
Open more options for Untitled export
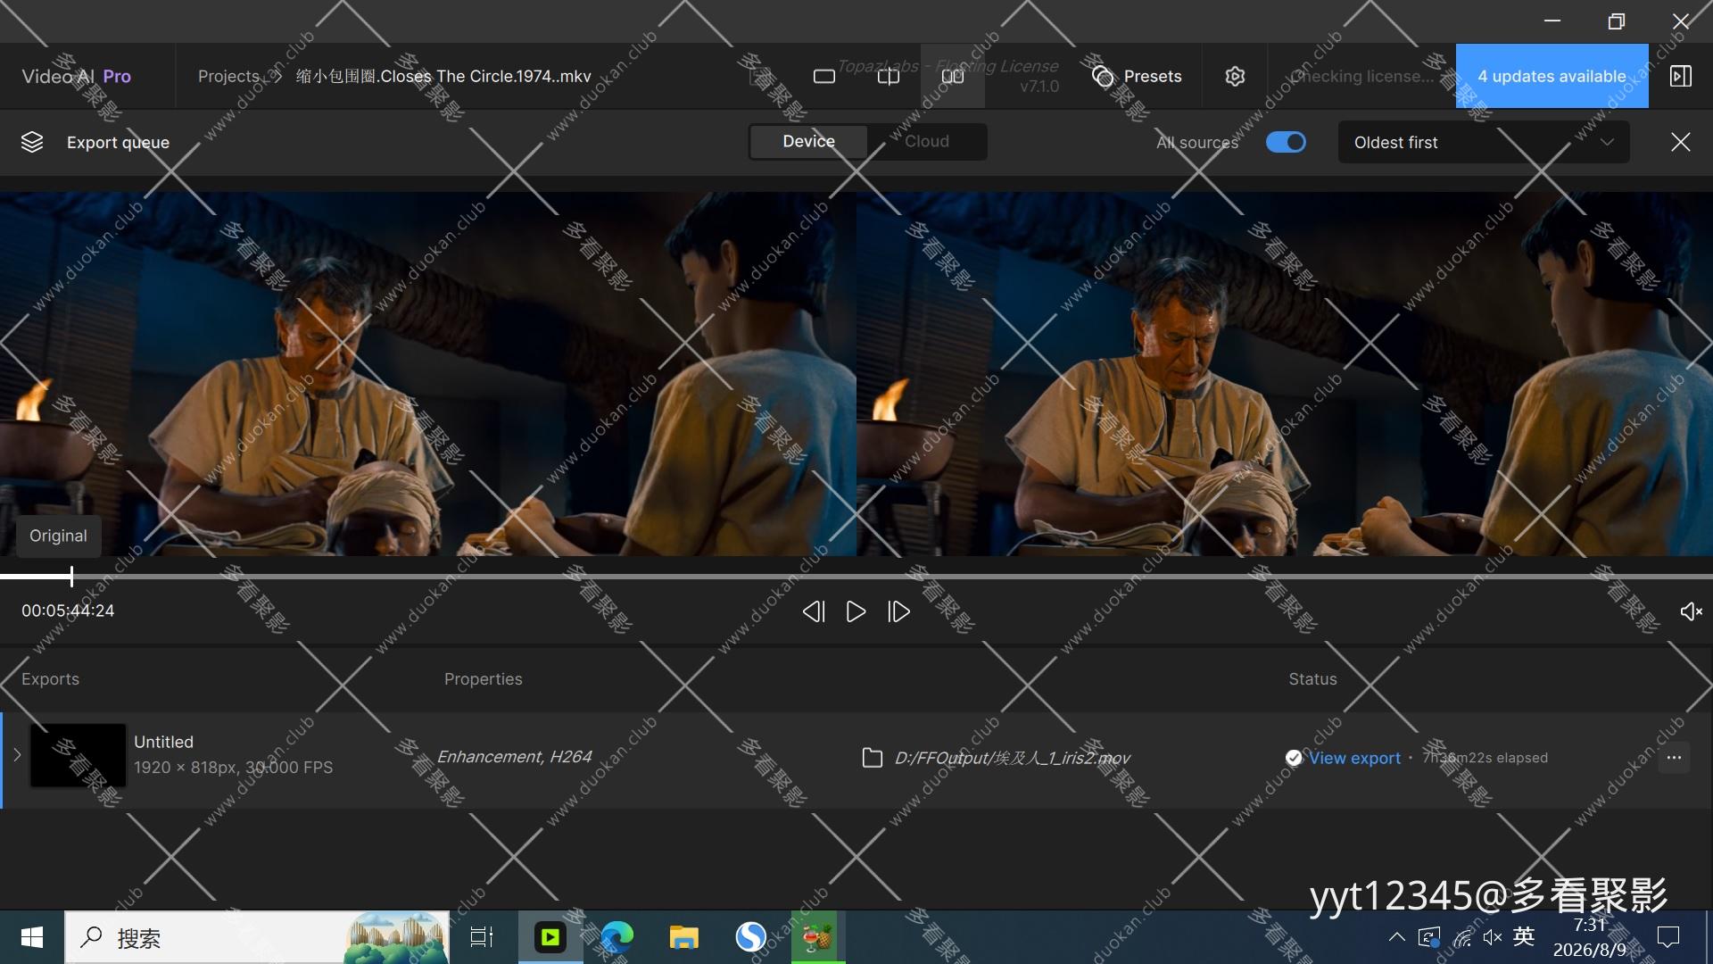point(1674,758)
